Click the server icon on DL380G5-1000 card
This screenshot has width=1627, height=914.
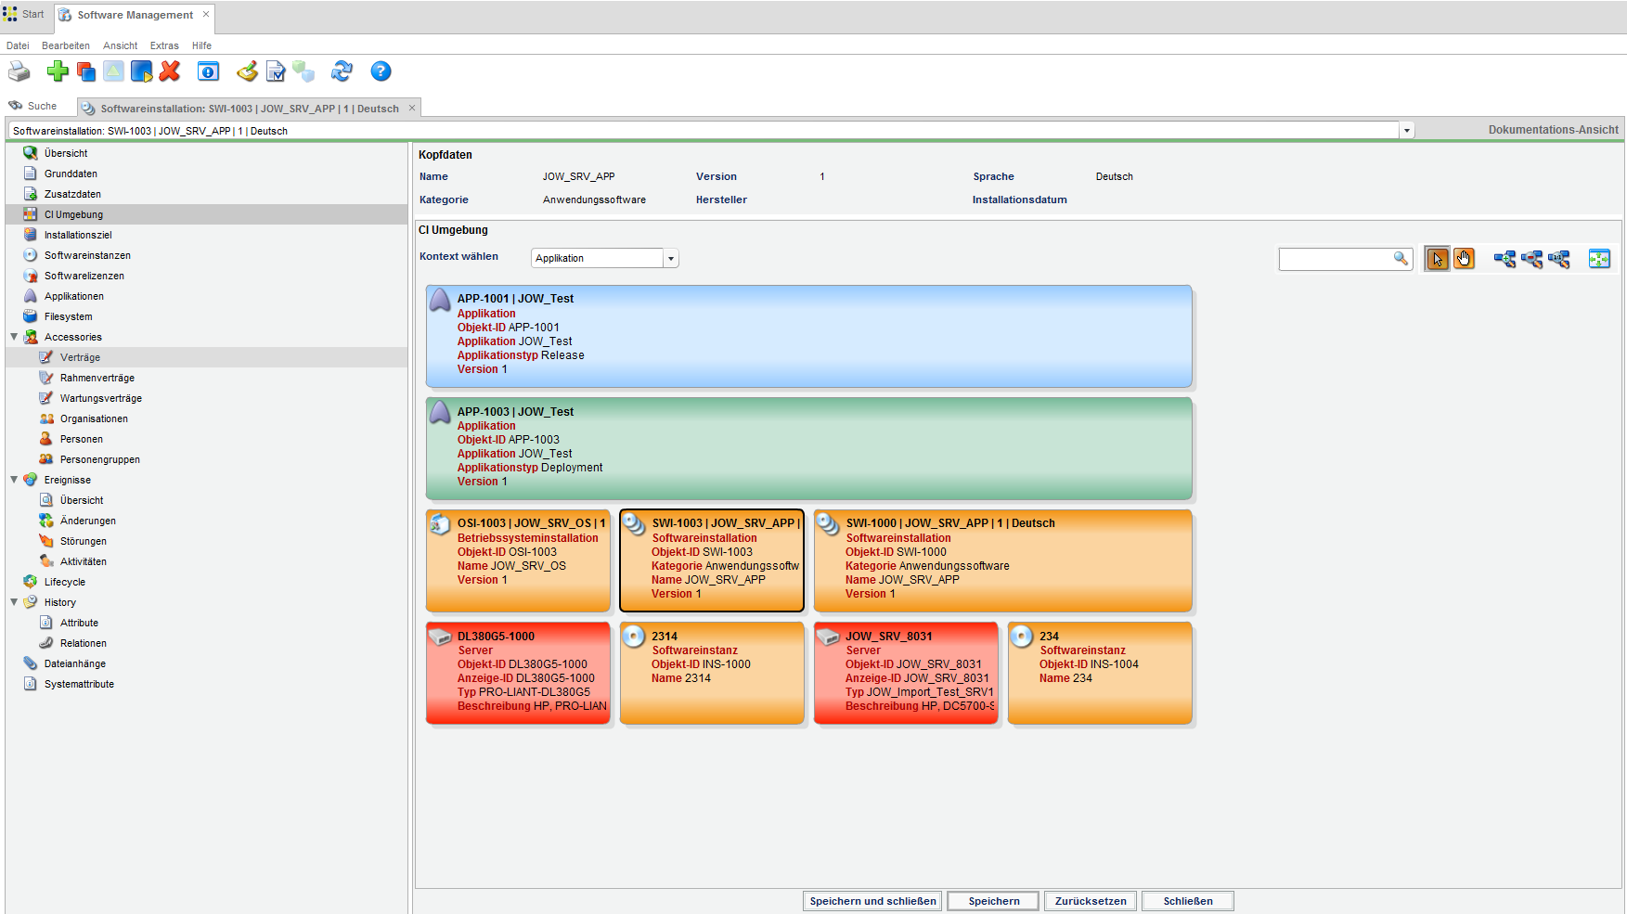440,637
